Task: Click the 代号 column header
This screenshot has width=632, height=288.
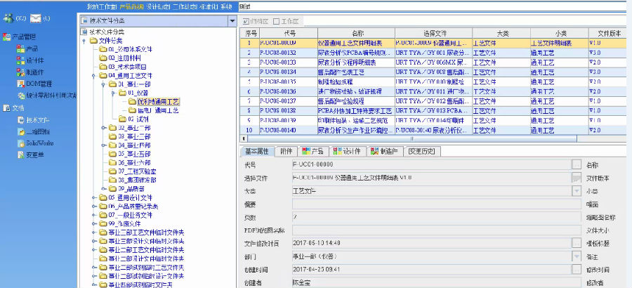Action: point(289,33)
